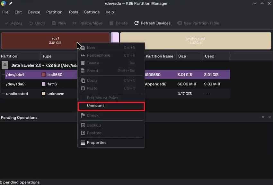Select Shred in the context menu

click(111, 71)
